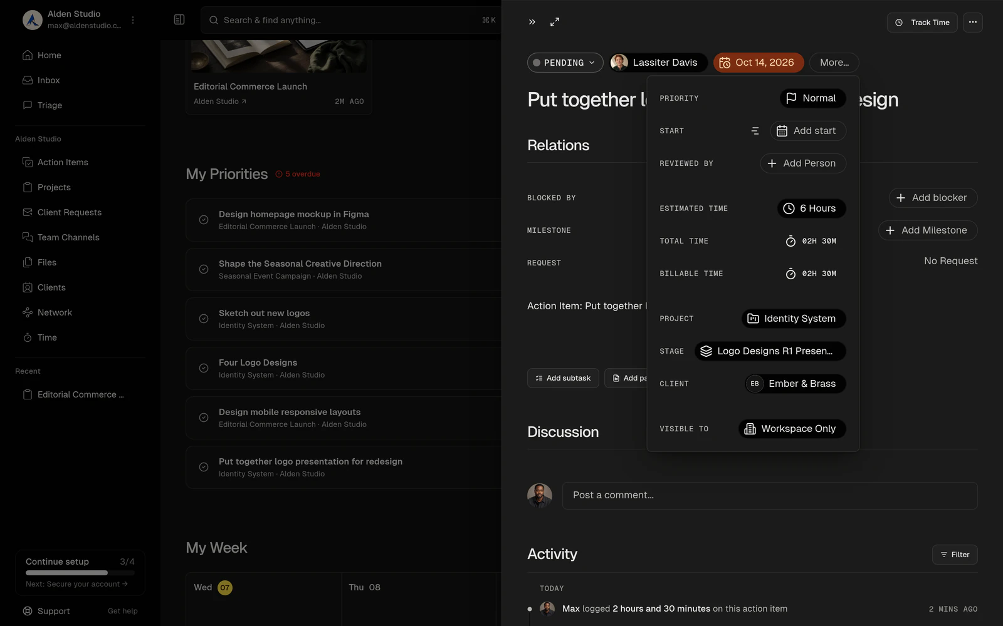
Task: Open the Inbox in the sidebar
Action: pos(41,80)
